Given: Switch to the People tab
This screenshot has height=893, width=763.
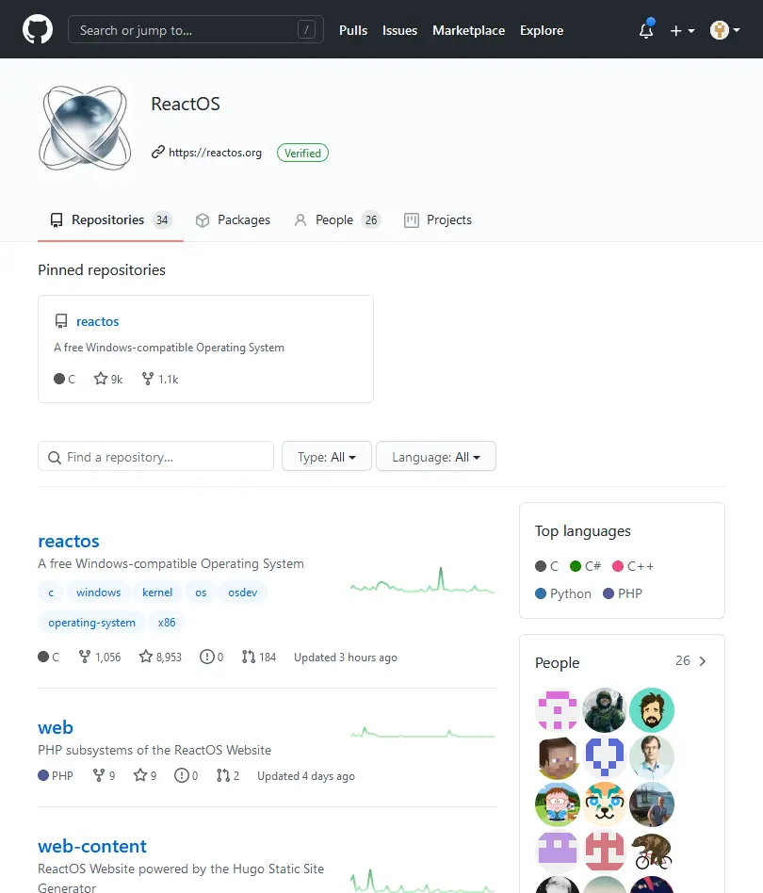Looking at the screenshot, I should 337,220.
